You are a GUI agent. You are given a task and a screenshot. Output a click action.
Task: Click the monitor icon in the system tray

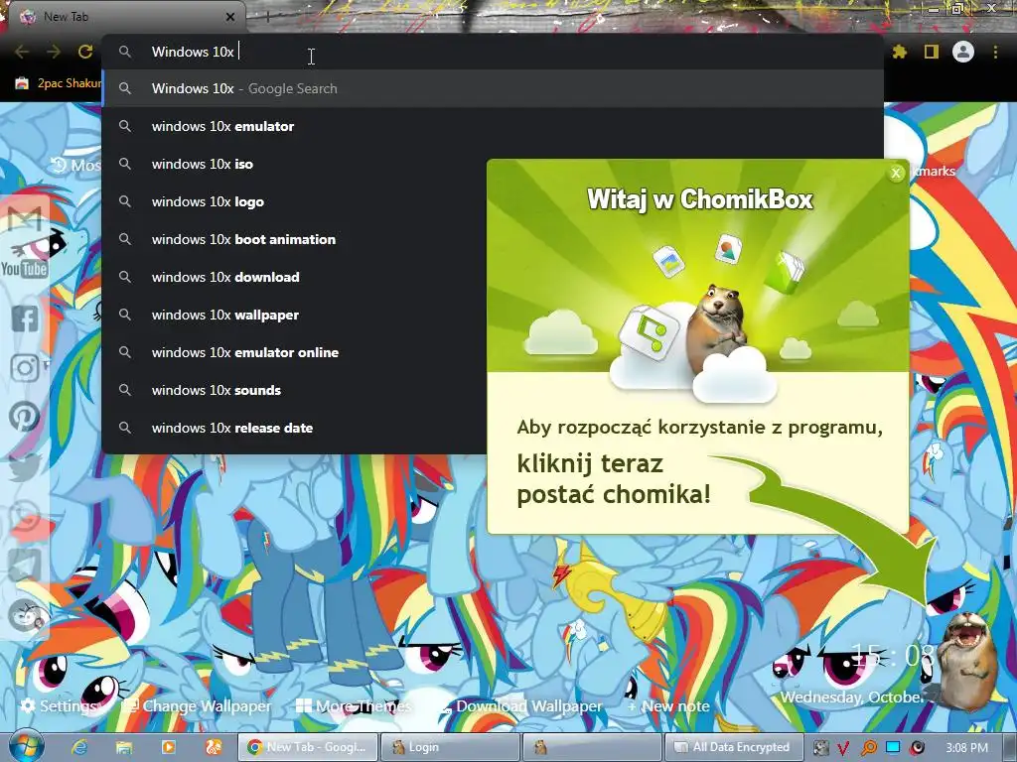click(x=893, y=747)
